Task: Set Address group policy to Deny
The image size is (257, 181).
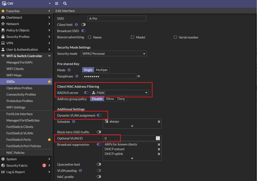Action: click(121, 99)
